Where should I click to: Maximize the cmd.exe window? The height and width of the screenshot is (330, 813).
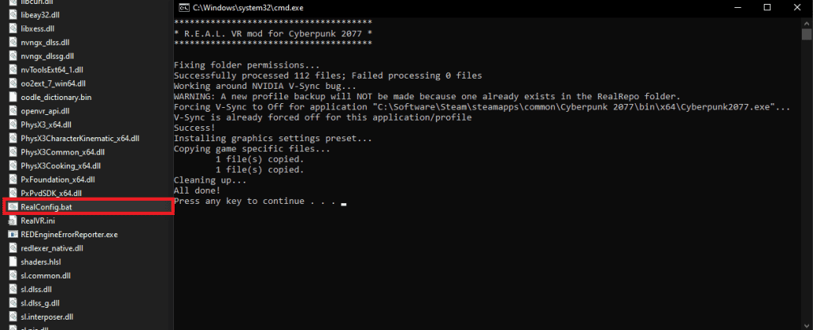pos(768,7)
